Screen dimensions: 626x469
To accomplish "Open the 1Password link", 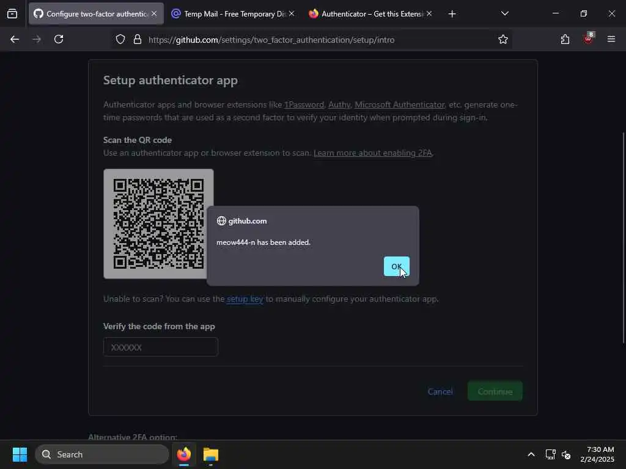I will (x=304, y=105).
